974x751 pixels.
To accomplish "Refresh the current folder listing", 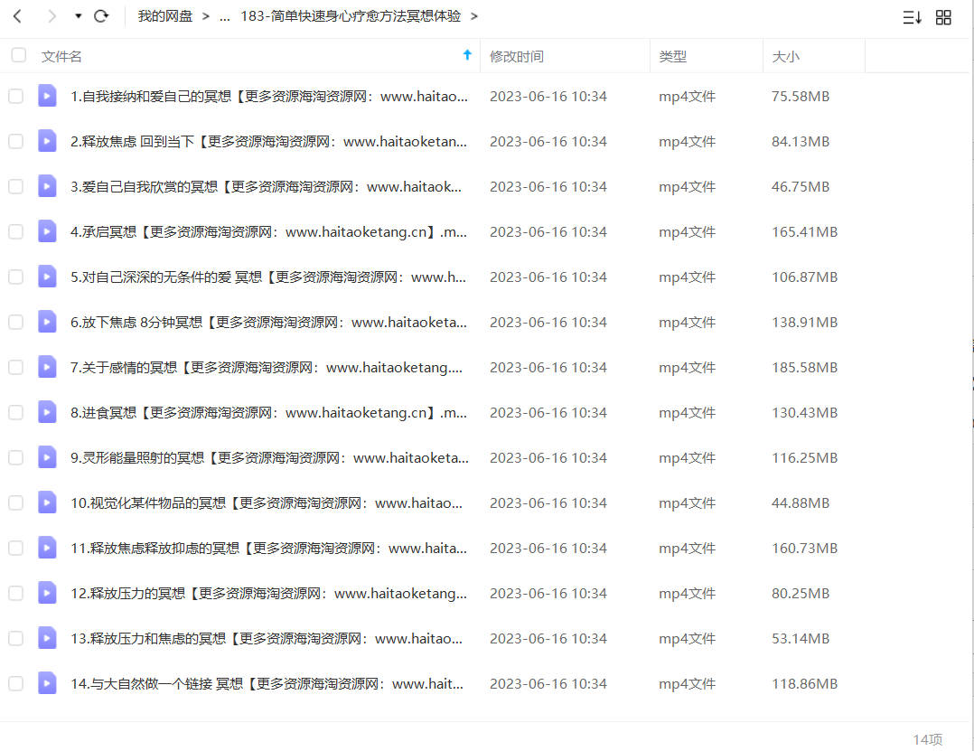I will [101, 16].
